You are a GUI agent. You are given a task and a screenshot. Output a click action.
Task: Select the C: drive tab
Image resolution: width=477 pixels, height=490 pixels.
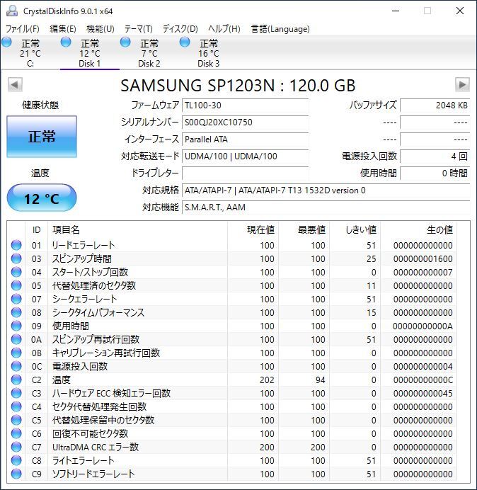coord(30,53)
